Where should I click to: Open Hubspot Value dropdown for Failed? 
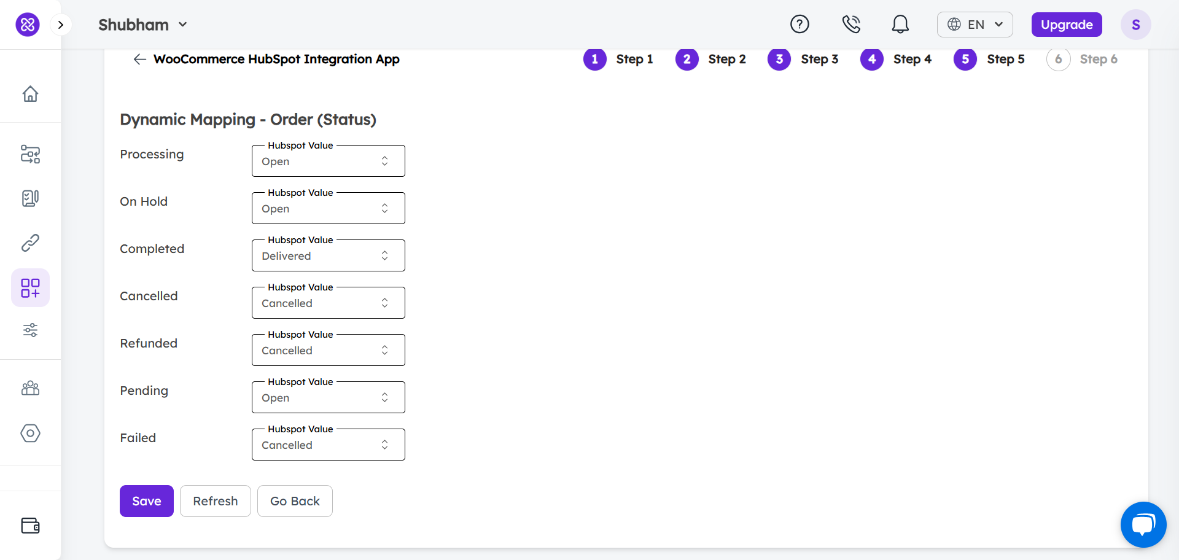(x=329, y=445)
